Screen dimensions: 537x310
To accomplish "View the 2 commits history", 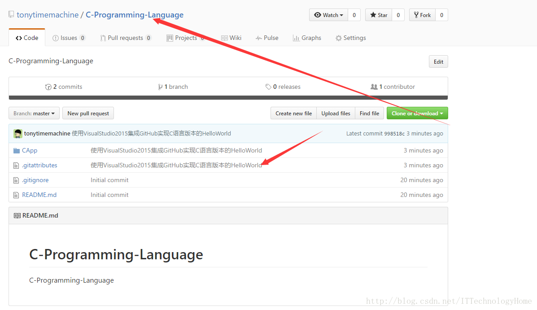I will 64,87.
